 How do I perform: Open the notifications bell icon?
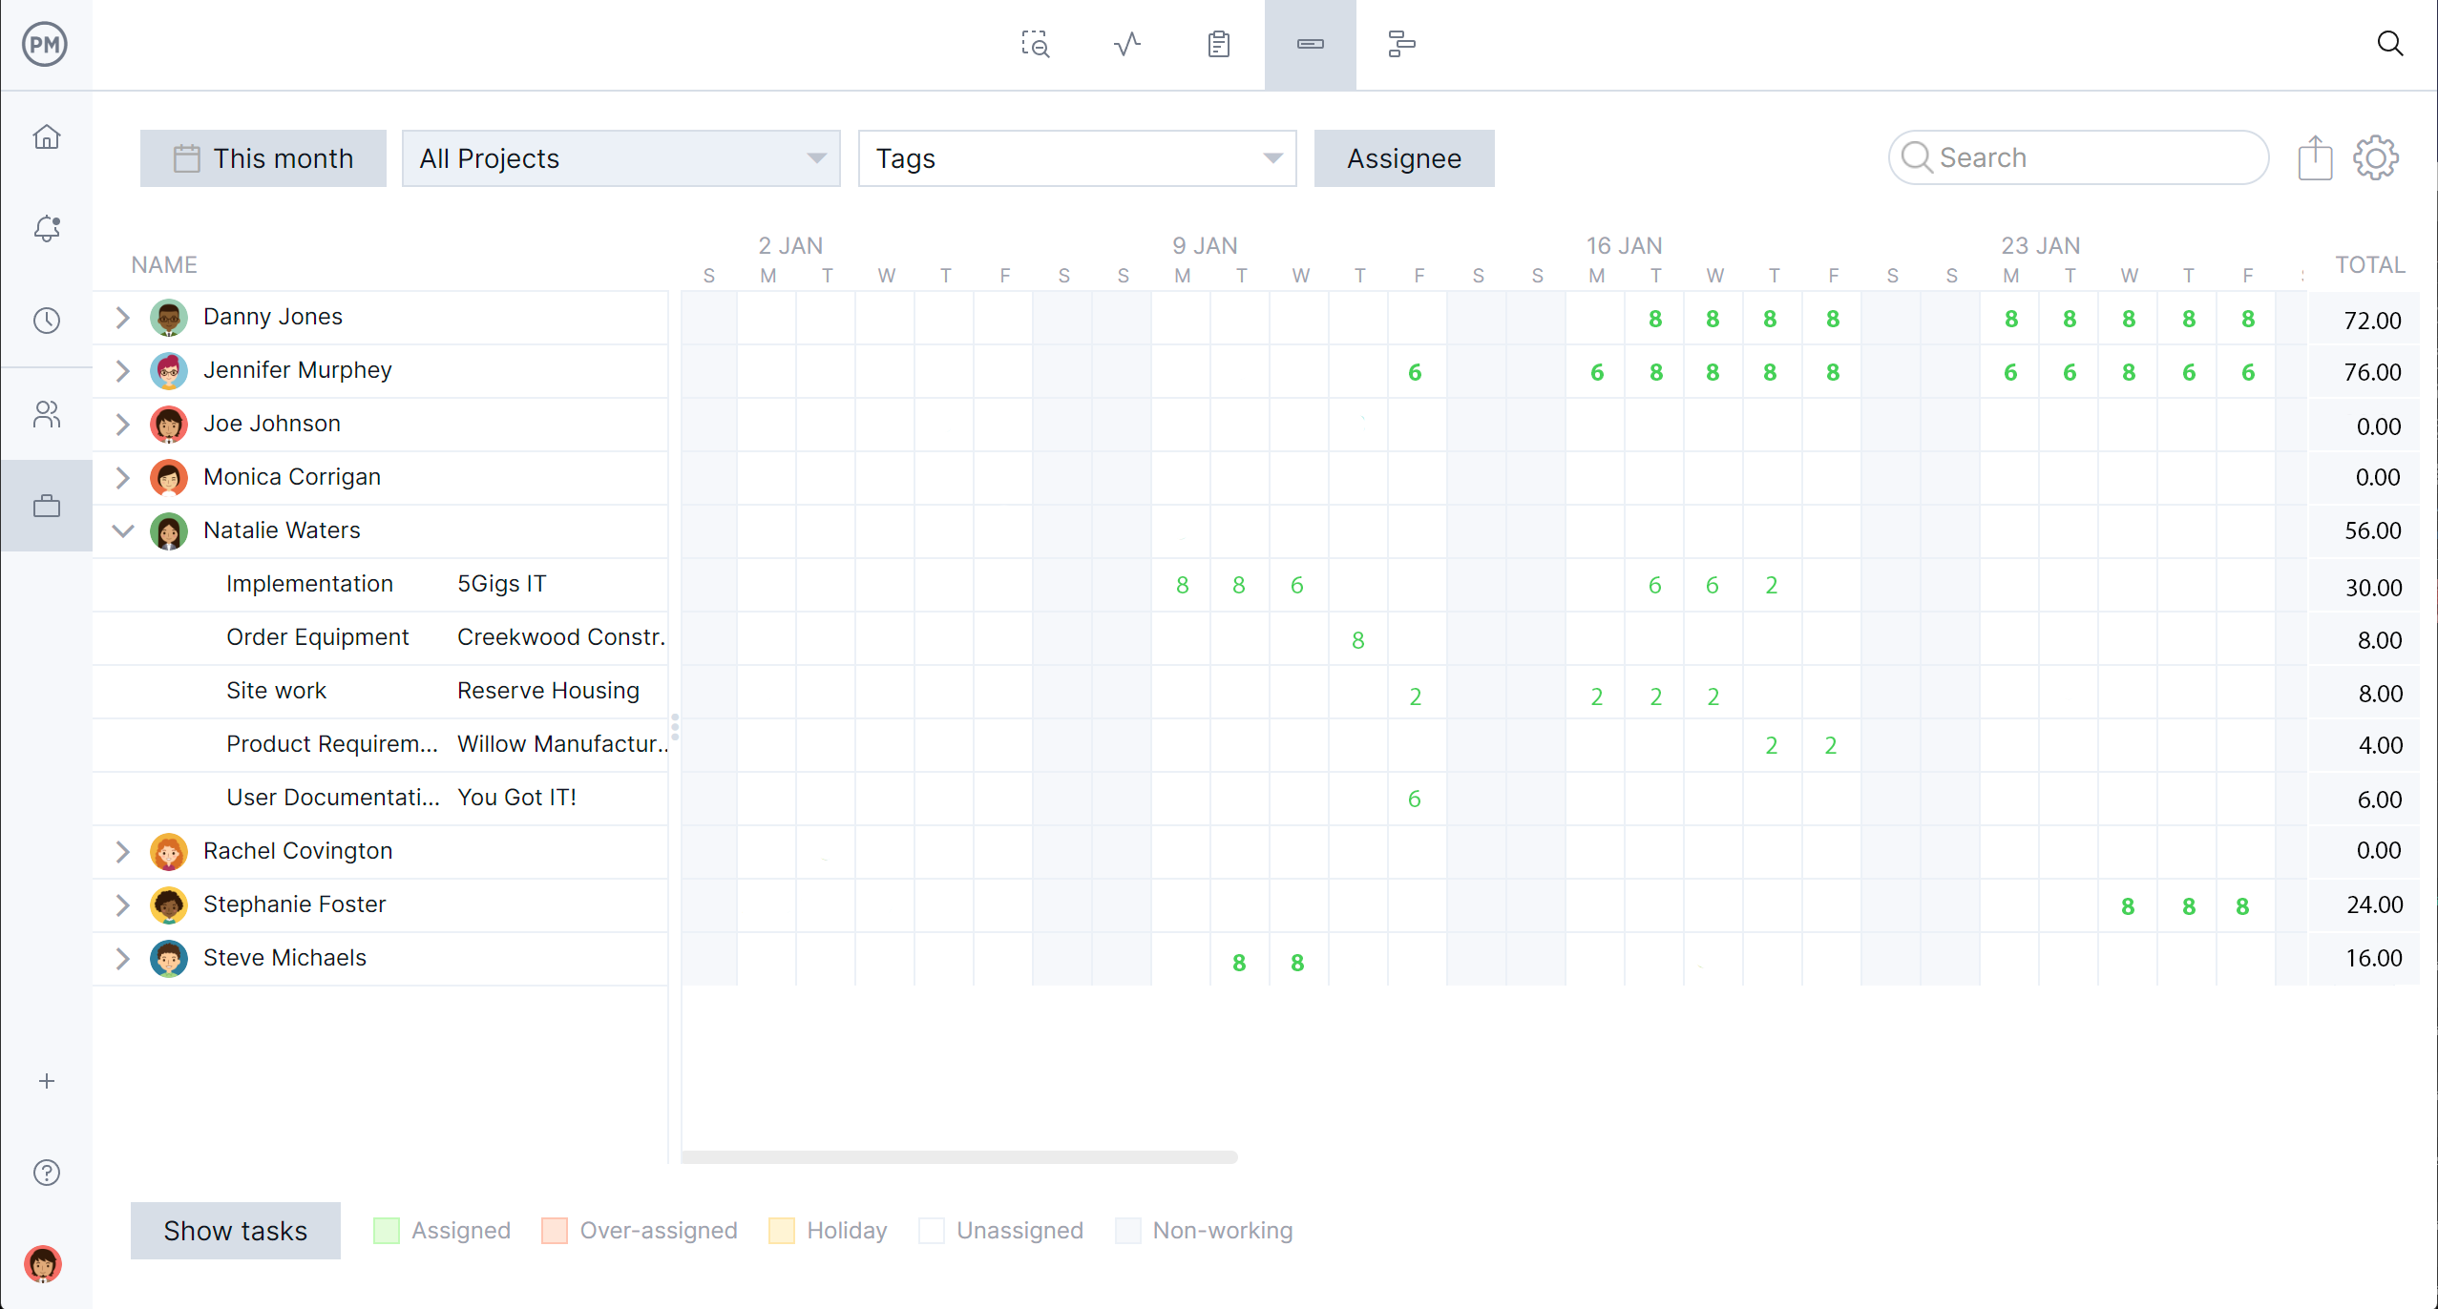click(x=45, y=227)
